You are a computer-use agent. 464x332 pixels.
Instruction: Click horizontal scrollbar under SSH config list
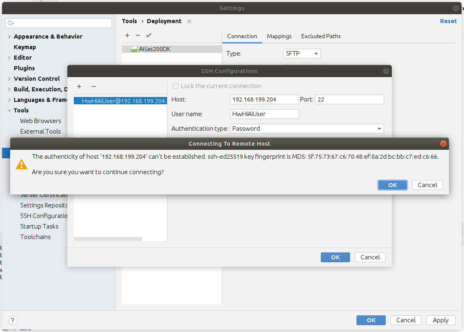point(108,239)
